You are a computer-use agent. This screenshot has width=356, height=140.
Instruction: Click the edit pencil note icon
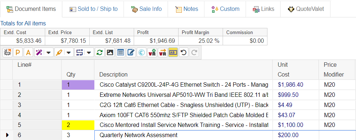[131, 53]
